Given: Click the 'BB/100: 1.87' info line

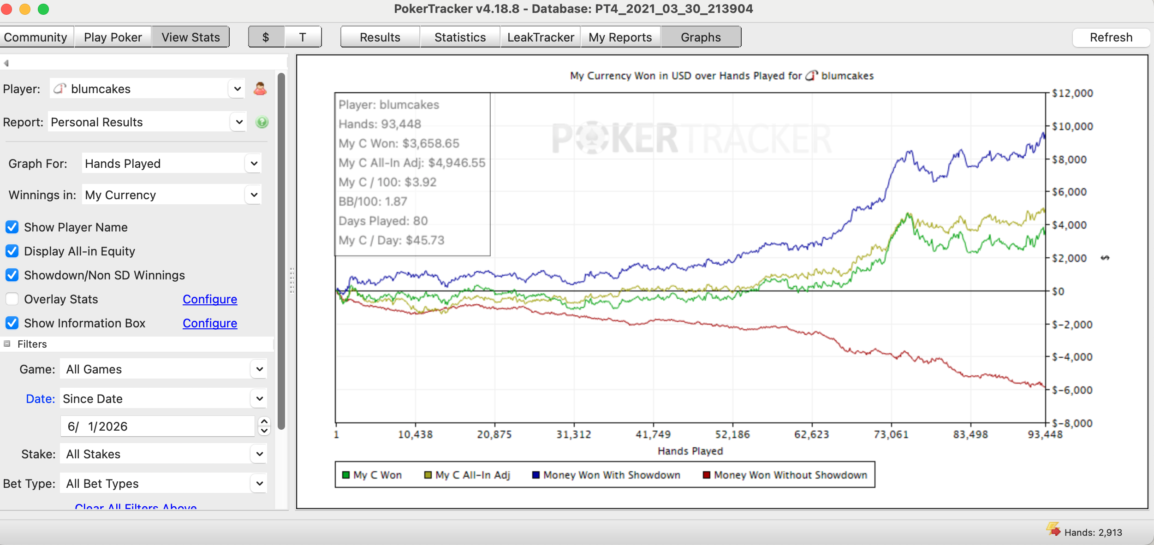Looking at the screenshot, I should (x=373, y=201).
